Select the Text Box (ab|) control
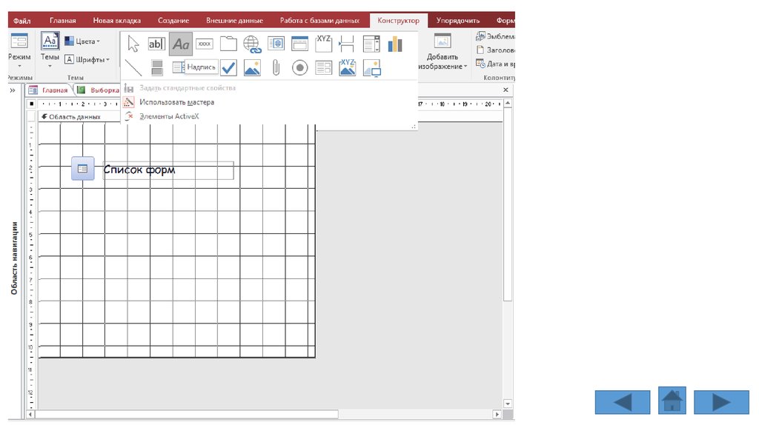759x425 pixels. click(x=157, y=44)
